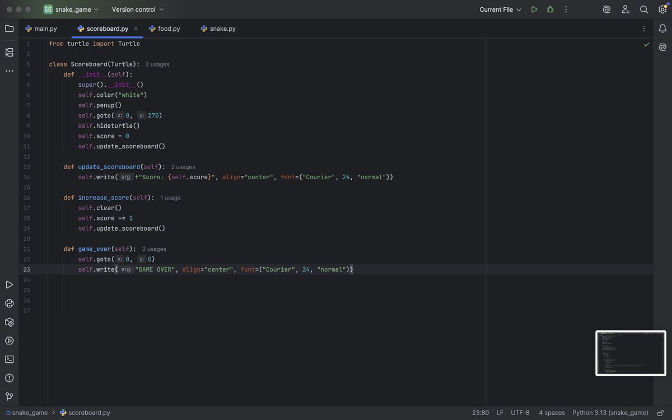Open more run actions next to Debug
This screenshot has width=672, height=420.
tap(566, 10)
